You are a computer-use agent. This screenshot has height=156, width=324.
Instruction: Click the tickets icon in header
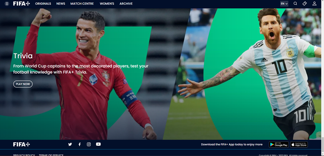tap(305, 4)
